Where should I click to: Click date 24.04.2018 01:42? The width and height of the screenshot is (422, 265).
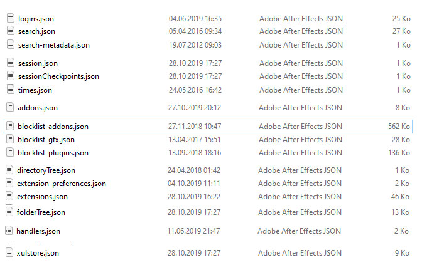coord(194,170)
